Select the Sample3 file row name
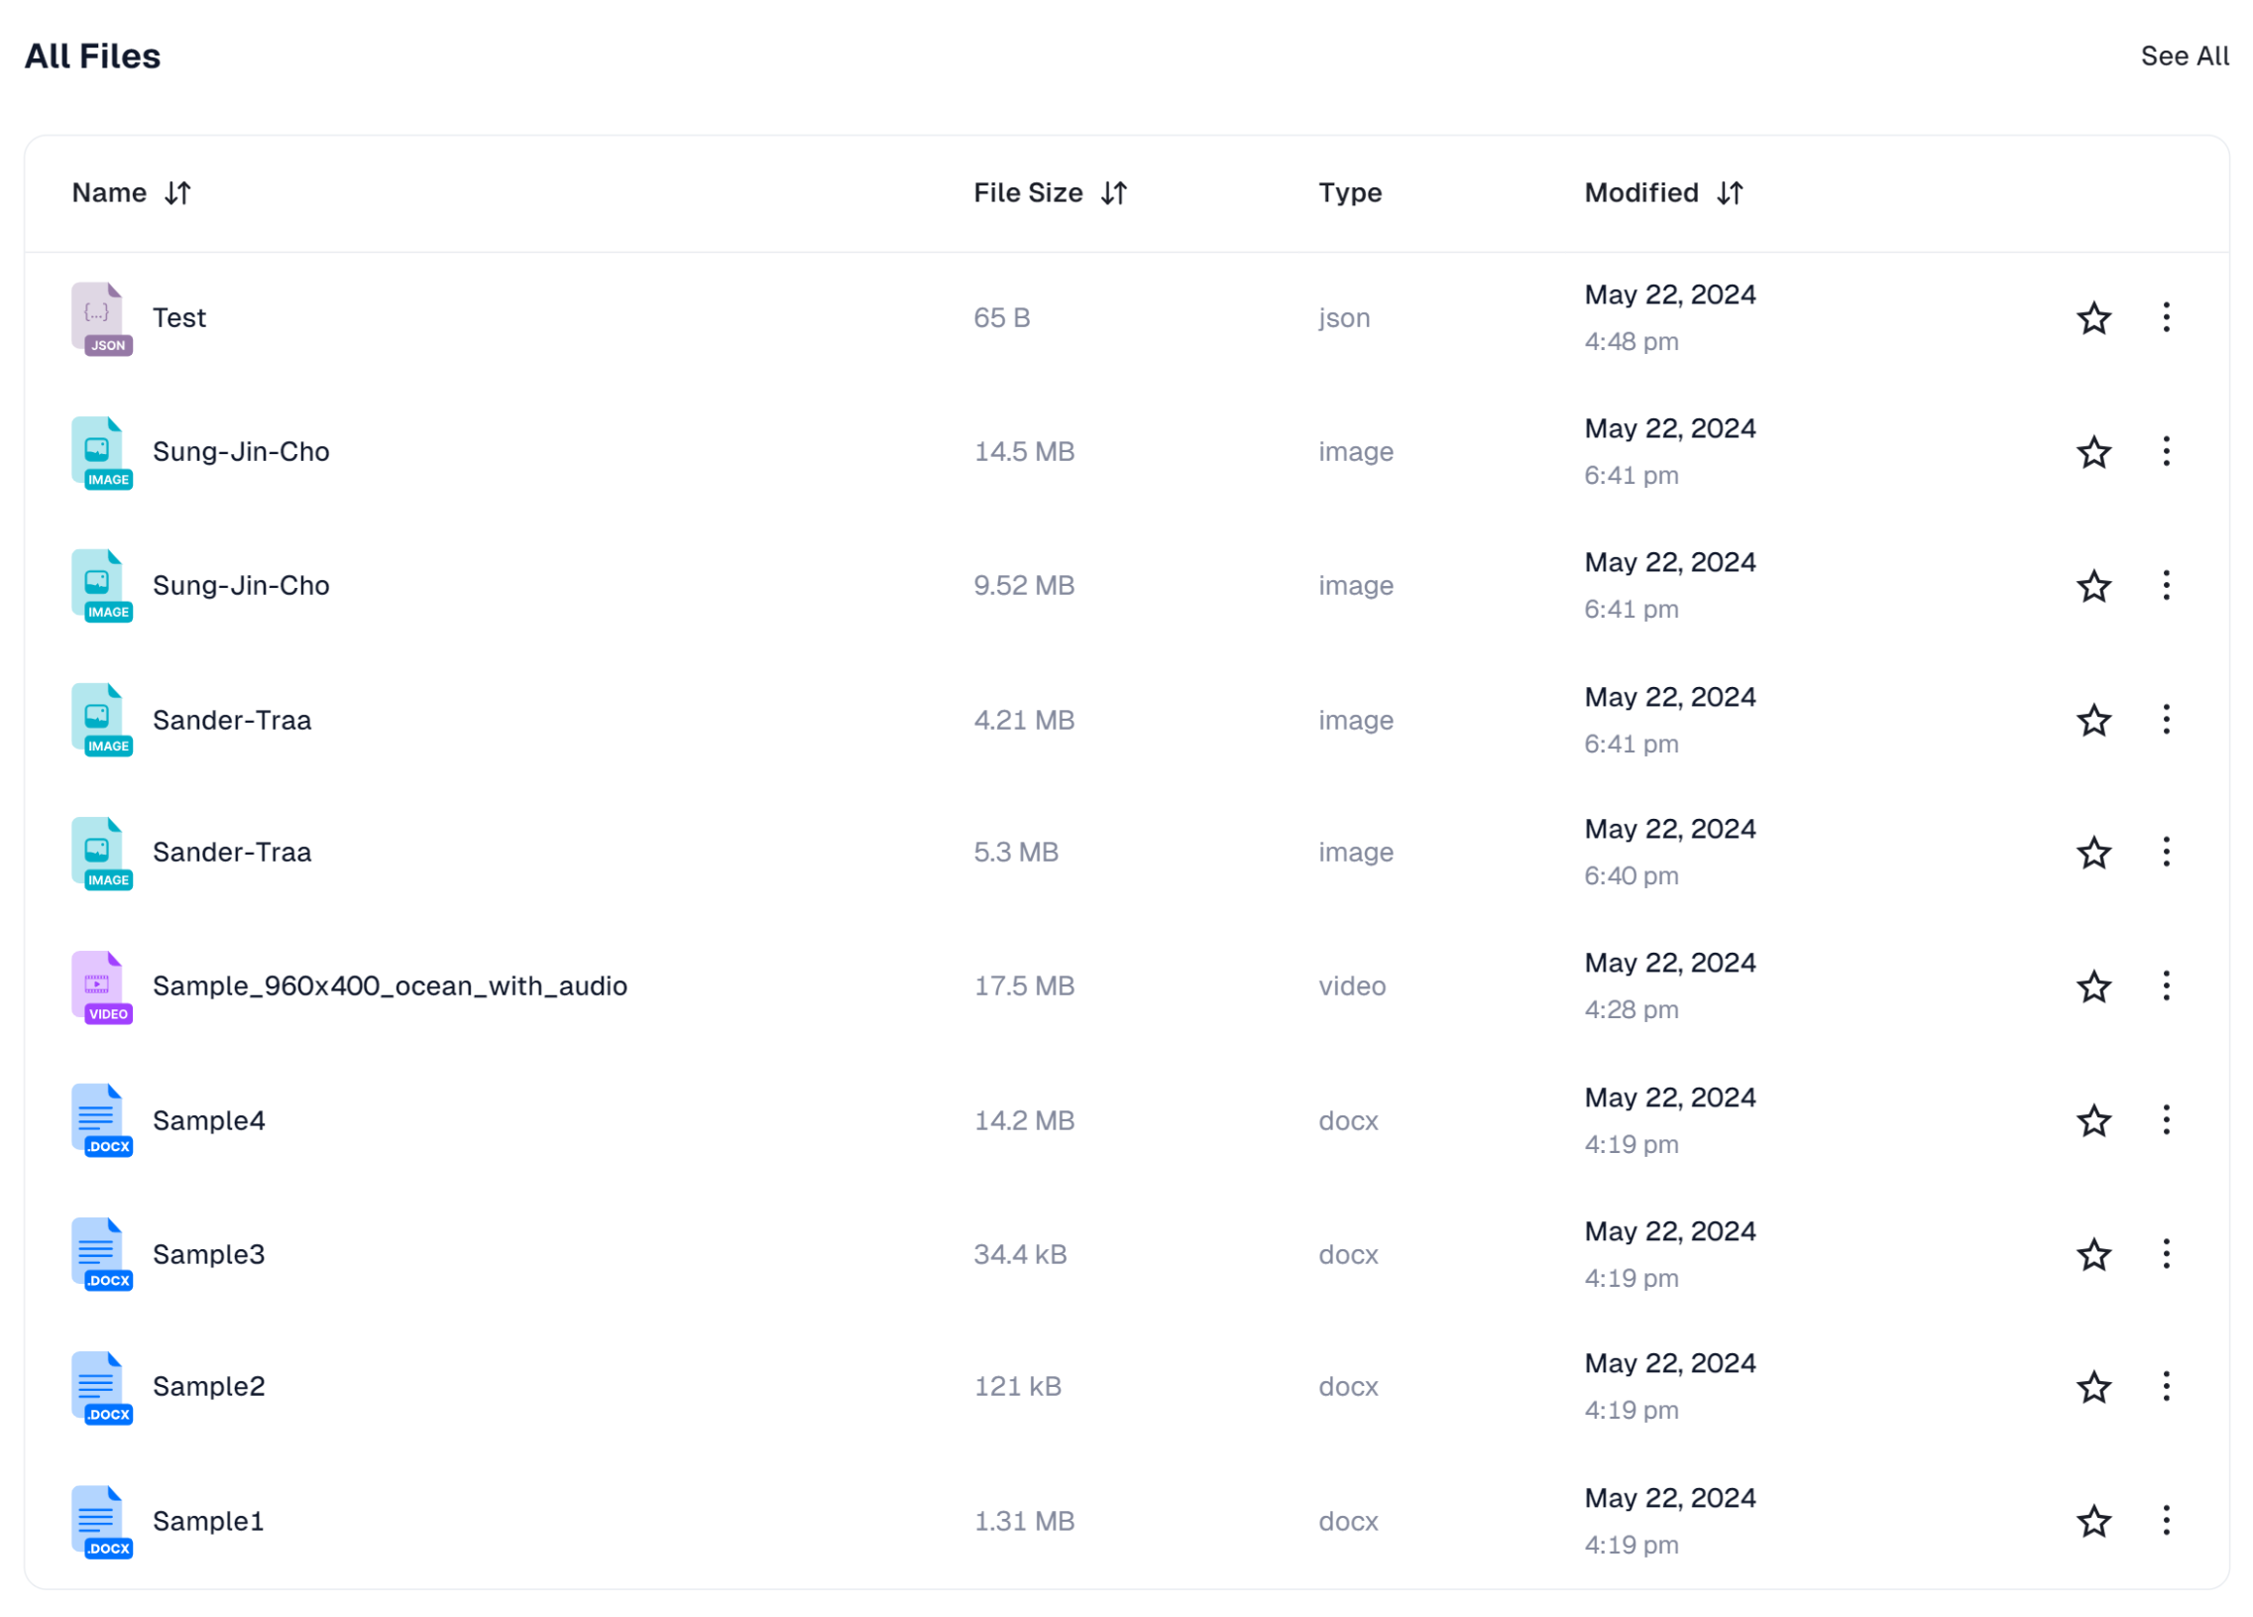The image size is (2253, 1617). 208,1254
